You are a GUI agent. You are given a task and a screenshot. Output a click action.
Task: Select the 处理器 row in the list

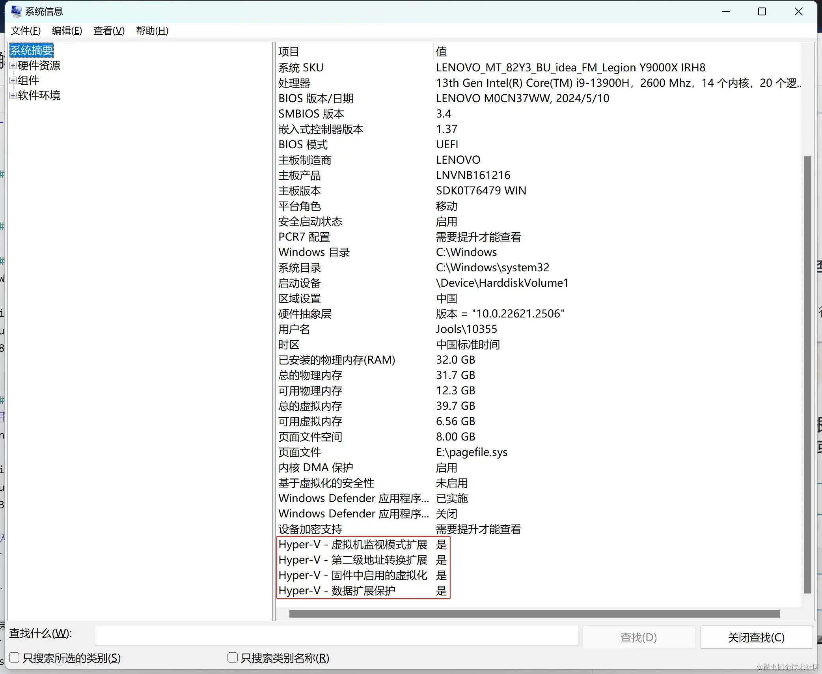pos(295,83)
